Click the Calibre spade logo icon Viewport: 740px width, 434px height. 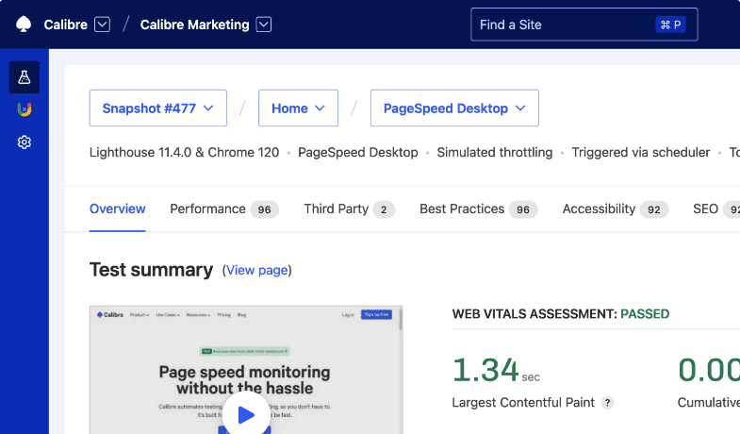pos(25,25)
